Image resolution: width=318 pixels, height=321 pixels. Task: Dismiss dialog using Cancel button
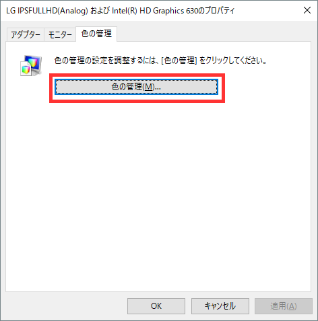[220, 306]
